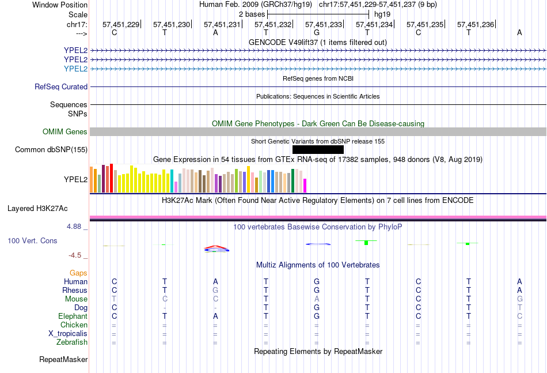The height and width of the screenshot is (373, 547).
Task: Select the pink Layered H3K27Ac signal line
Action: 318,217
